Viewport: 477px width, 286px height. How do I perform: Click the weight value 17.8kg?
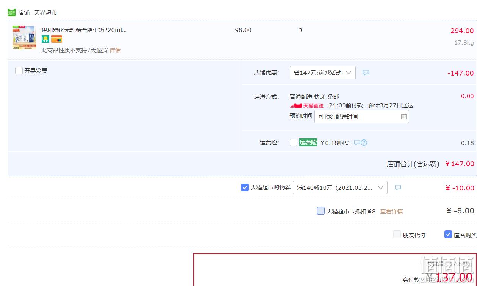(x=464, y=43)
